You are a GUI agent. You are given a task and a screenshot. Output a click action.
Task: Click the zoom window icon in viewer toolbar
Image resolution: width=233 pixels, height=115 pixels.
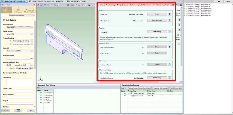click(48, 5)
